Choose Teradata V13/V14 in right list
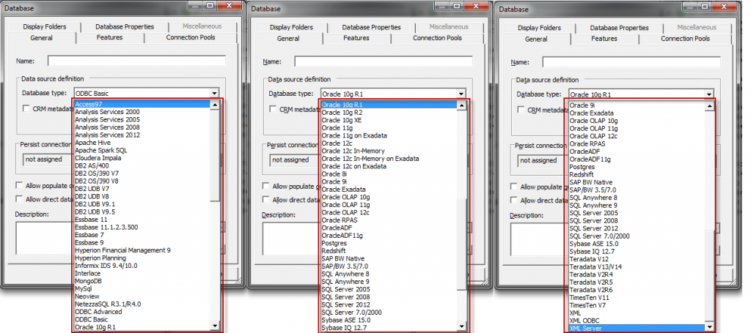 pyautogui.click(x=637, y=266)
